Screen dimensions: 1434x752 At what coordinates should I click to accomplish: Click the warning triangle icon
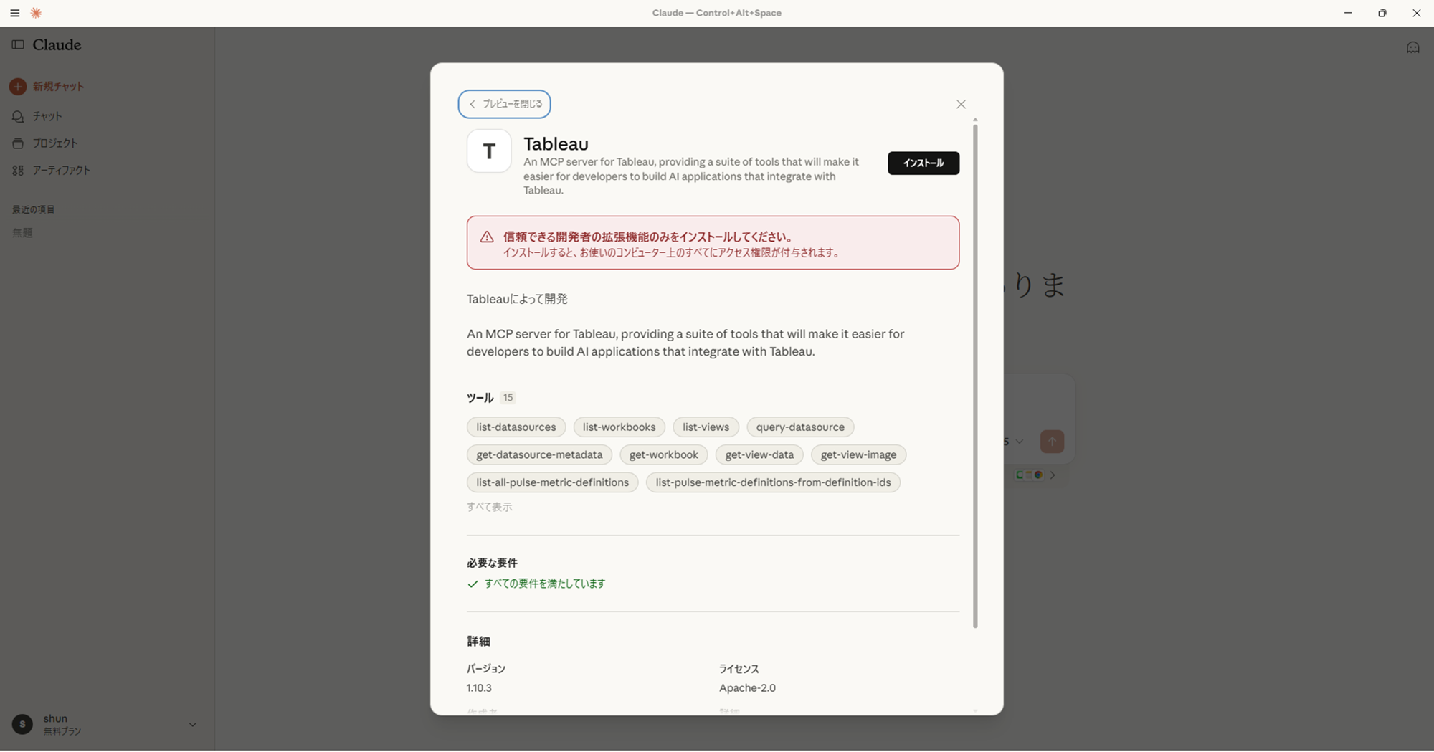(487, 237)
